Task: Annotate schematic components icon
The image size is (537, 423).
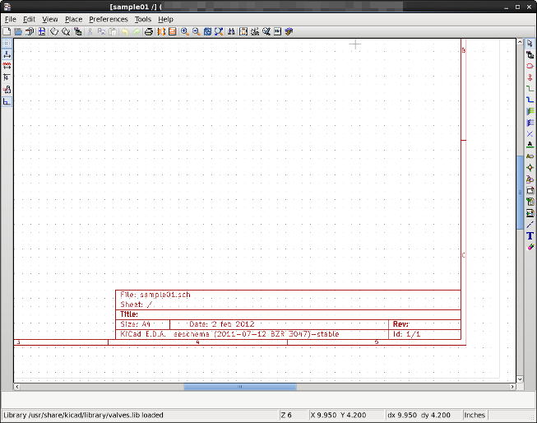Action: tap(255, 31)
